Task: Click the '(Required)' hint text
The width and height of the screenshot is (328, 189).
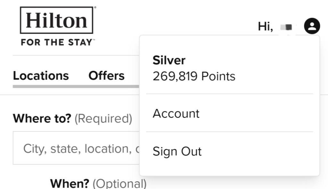Action: pyautogui.click(x=103, y=119)
